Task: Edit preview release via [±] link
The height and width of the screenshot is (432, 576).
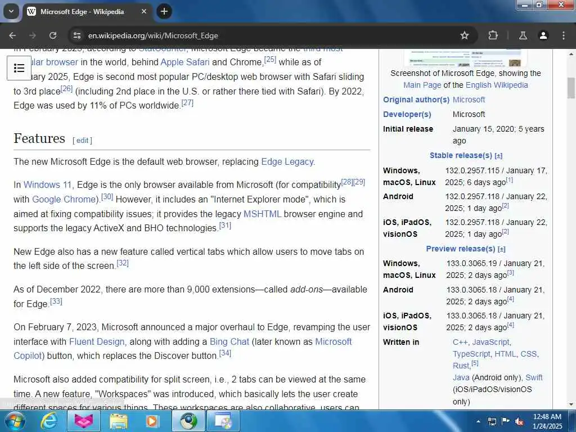Action: point(502,249)
